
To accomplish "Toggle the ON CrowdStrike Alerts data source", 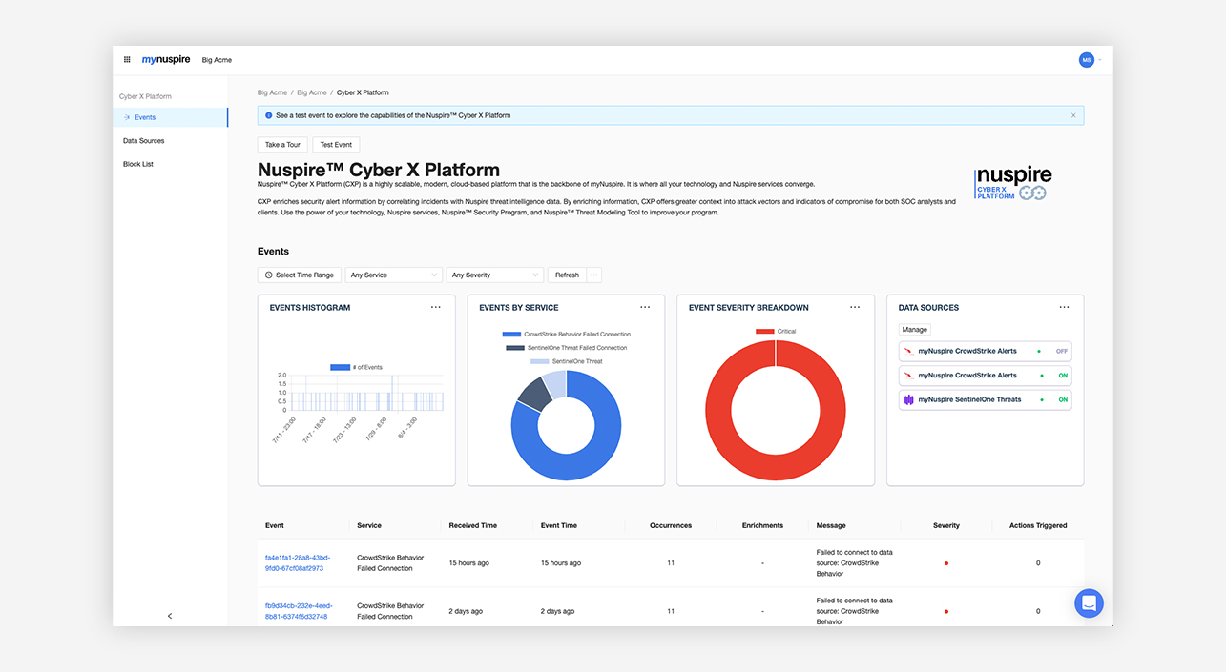I will [1063, 376].
